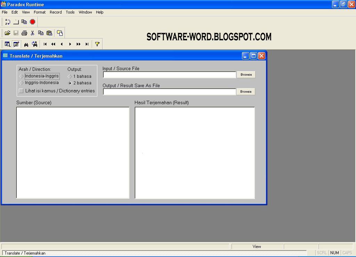Click the A-Z sort icon
This screenshot has height=257, width=356.
tap(8, 22)
